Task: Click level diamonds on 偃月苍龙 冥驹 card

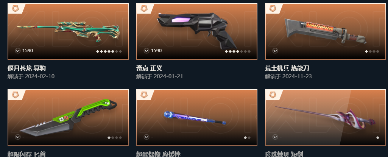Action: click(109, 51)
